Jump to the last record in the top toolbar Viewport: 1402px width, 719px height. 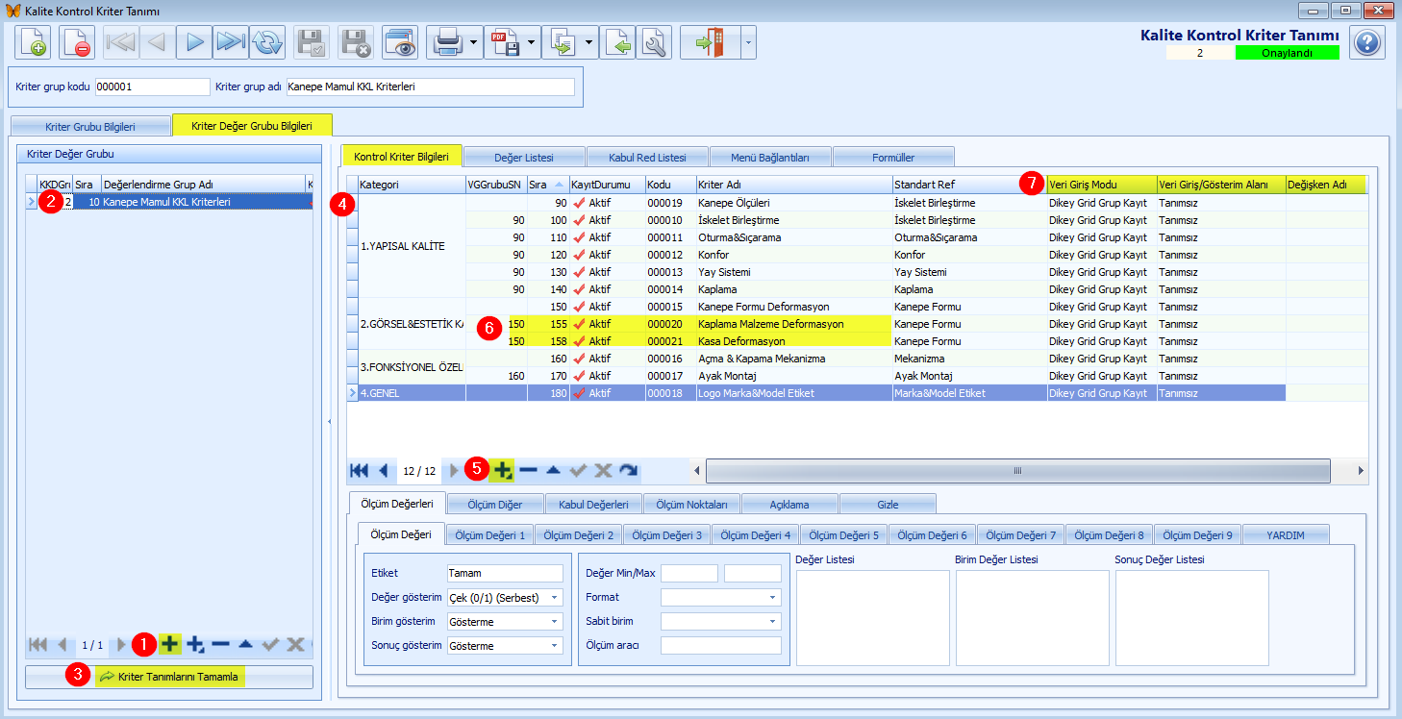pos(232,42)
